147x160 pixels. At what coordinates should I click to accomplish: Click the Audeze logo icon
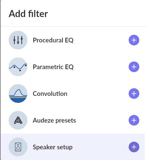point(18,120)
